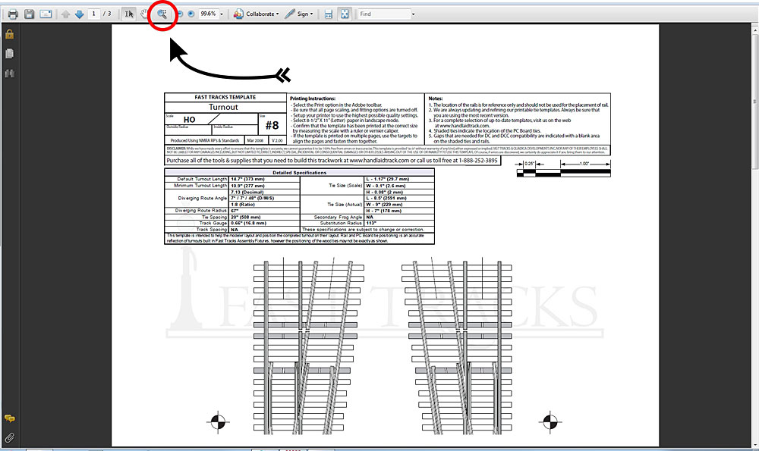
Task: Click the Save floppy disk icon
Action: [x=29, y=14]
